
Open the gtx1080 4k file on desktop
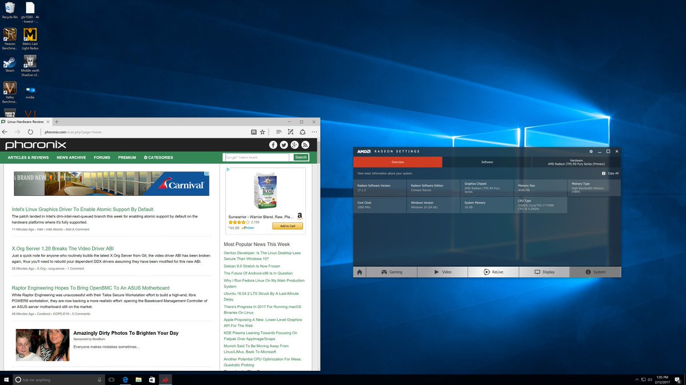(30, 11)
